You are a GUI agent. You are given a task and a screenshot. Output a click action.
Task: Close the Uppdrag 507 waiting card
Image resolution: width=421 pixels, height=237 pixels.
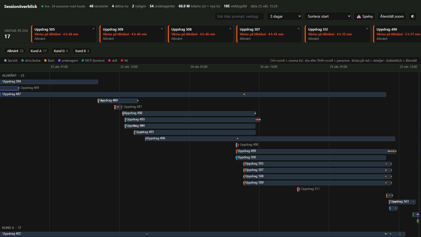[299, 29]
